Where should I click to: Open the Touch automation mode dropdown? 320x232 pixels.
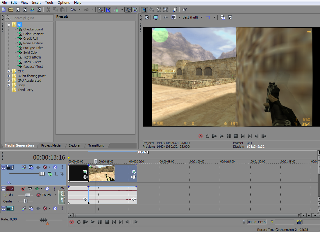(x=56, y=195)
